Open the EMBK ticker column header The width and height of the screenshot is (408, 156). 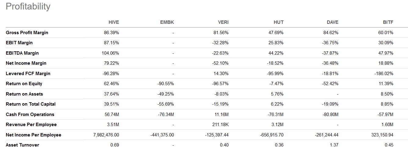pos(167,22)
